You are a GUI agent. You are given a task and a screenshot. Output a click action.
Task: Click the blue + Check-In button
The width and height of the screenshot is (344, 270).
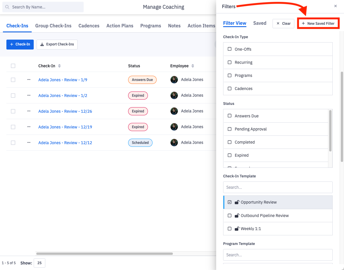(x=20, y=44)
